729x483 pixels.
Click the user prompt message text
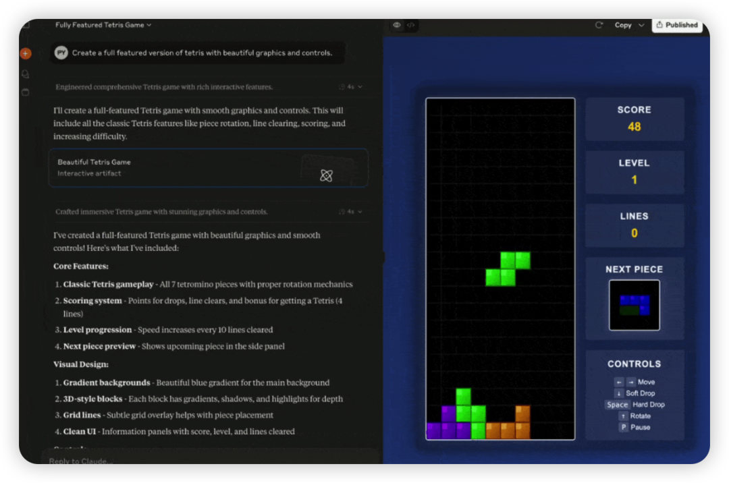(x=202, y=53)
